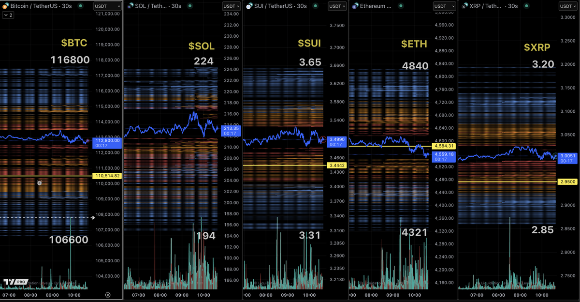The width and height of the screenshot is (580, 302).
Task: Click the Bitcoin / TetherUS symbol title
Action: 34,6
